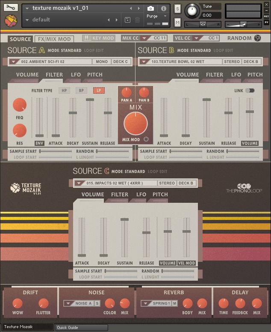Delete the snapshot with the trash icon

[x=137, y=20]
